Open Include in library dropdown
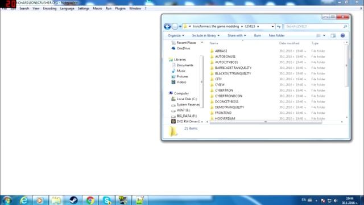The image size is (364, 205). 206,35
